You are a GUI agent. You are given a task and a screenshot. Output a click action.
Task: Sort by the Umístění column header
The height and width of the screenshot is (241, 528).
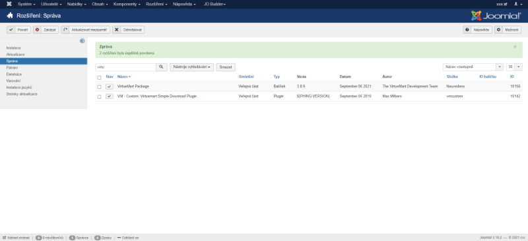tap(246, 76)
